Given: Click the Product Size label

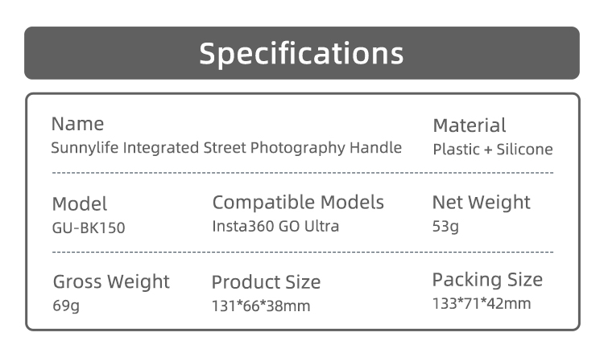Looking at the screenshot, I should coord(266,282).
